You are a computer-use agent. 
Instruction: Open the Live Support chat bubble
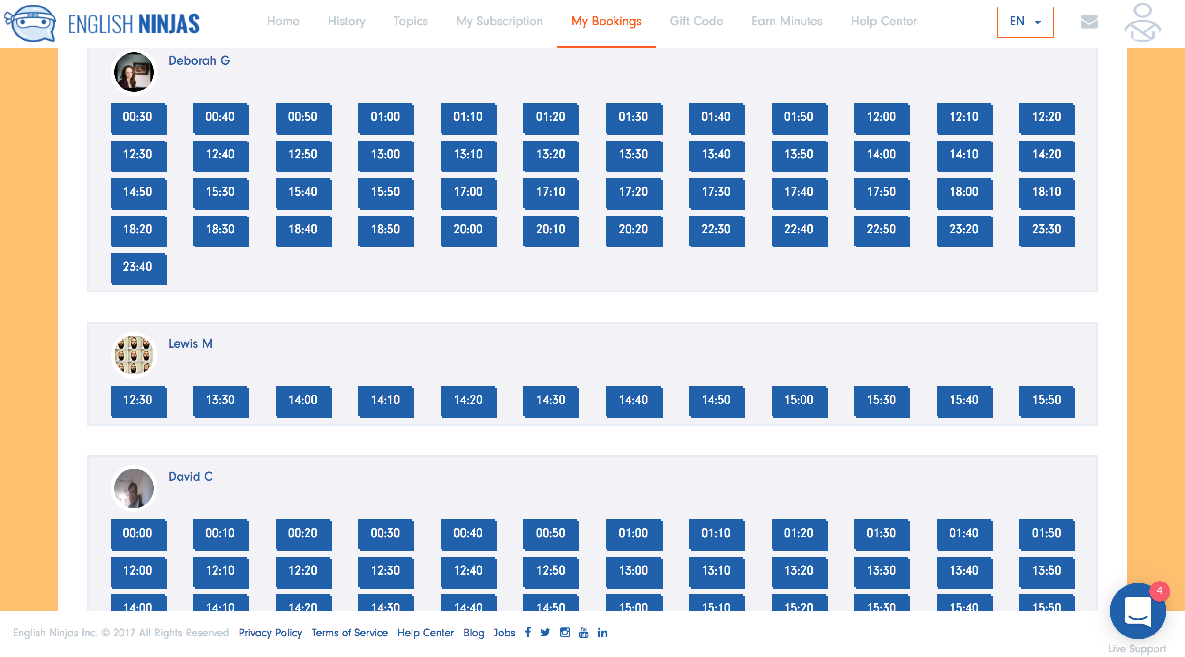click(1137, 611)
